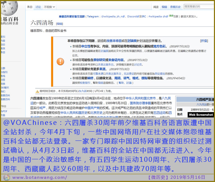Click the 中立性 link
The width and height of the screenshot is (215, 182).
86,46
